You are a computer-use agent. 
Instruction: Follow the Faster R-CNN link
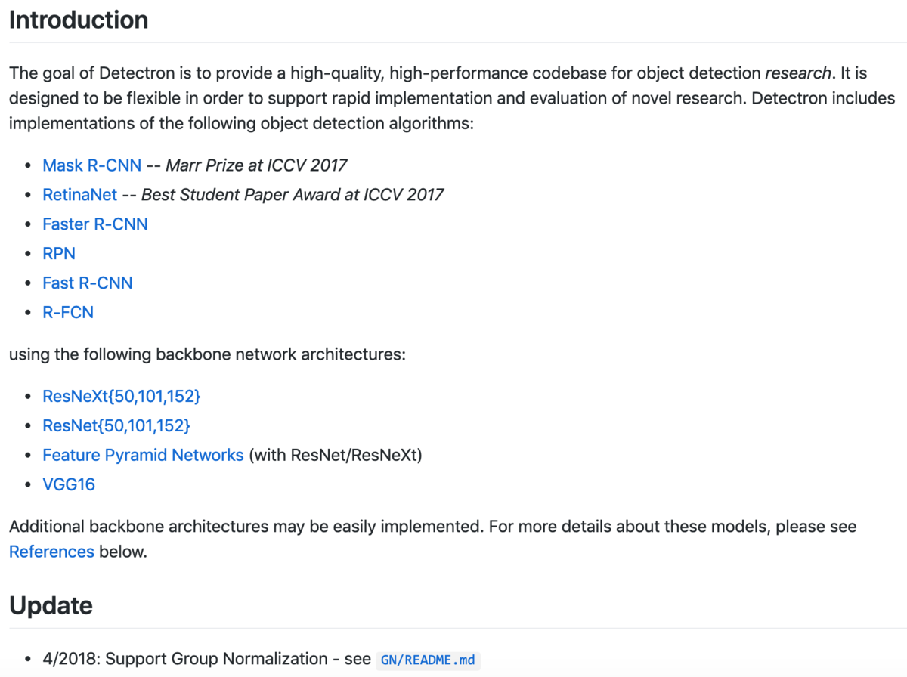click(x=95, y=224)
